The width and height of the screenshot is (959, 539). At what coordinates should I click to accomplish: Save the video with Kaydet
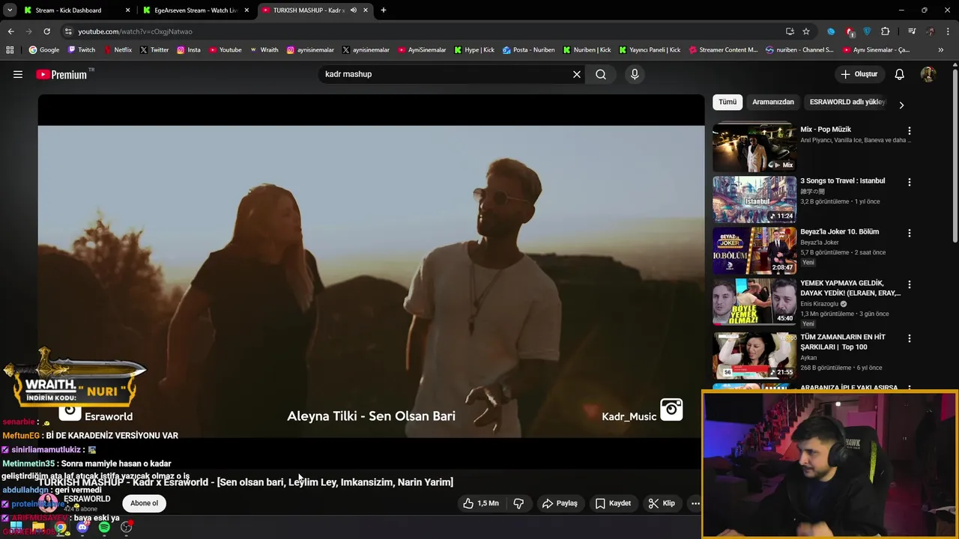click(613, 503)
